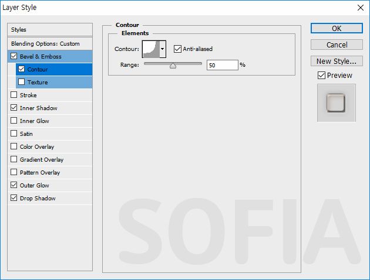Enable the Texture checkbox
370x280 pixels.
pyautogui.click(x=22, y=82)
